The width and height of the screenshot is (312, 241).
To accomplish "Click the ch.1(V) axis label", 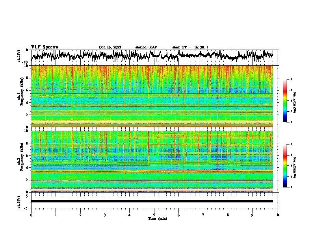I will pos(19,56).
